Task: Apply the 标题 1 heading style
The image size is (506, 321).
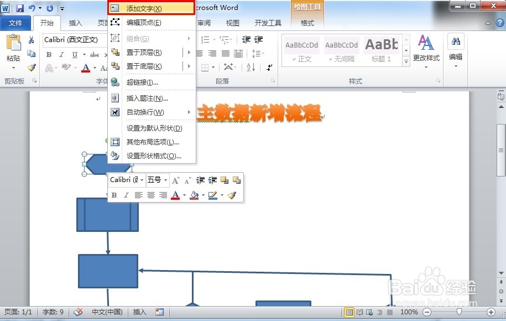Action: [x=382, y=51]
